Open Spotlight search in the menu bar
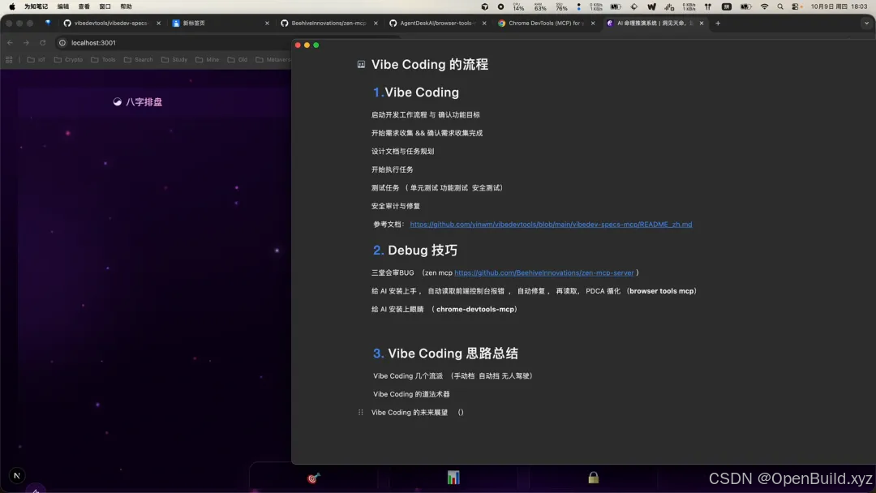This screenshot has width=876, height=493. (x=780, y=6)
